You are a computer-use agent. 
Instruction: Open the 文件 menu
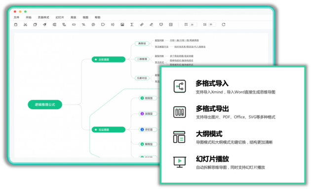tap(16, 17)
